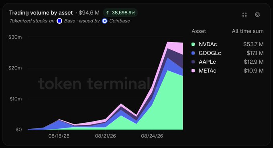Click the GOOGLc blue legend swatch
Image resolution: width=273 pixels, height=148 pixels.
(x=193, y=53)
